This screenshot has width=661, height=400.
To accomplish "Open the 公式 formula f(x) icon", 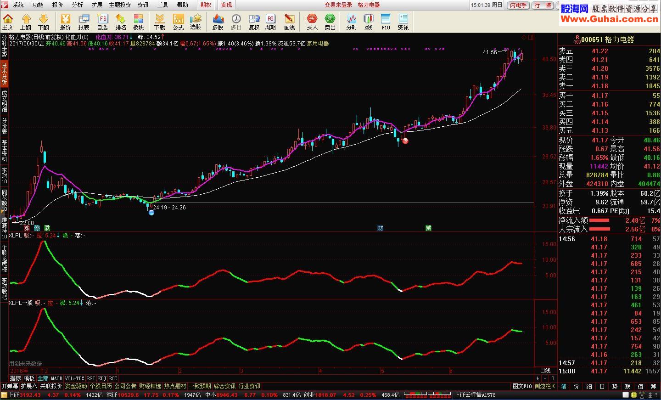I will [178, 22].
